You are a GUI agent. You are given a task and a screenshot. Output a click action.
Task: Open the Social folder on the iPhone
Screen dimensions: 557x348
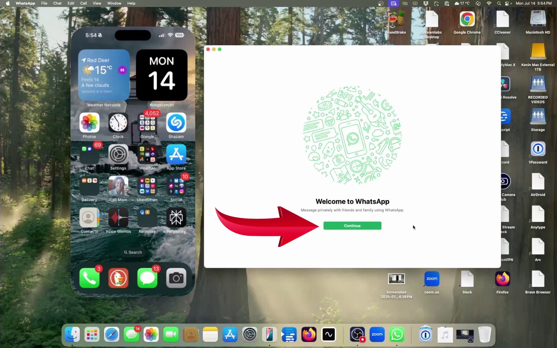(x=176, y=186)
